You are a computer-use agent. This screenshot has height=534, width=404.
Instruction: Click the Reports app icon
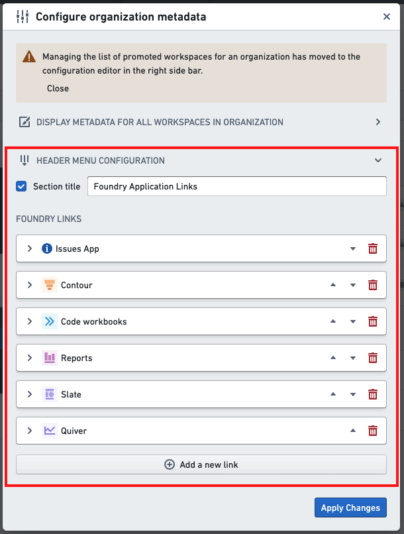click(x=50, y=358)
